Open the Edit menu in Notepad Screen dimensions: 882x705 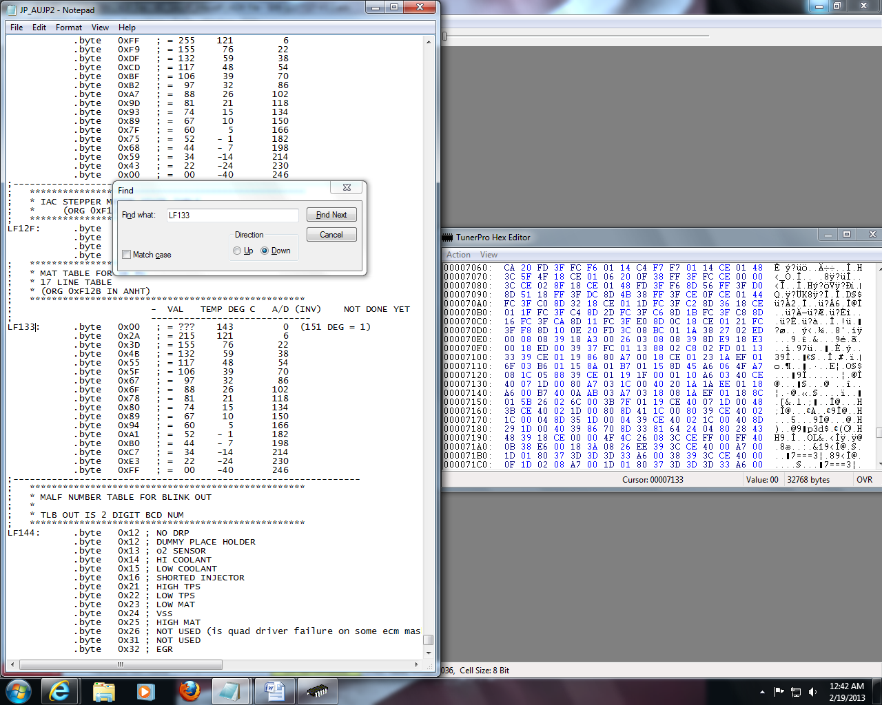click(39, 28)
